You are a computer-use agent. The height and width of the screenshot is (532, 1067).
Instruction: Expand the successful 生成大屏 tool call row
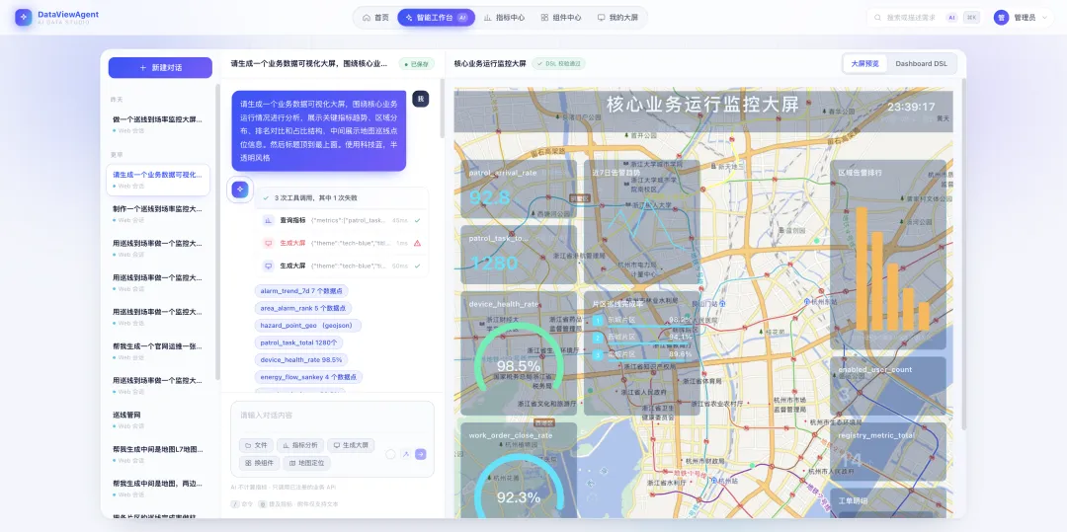342,266
